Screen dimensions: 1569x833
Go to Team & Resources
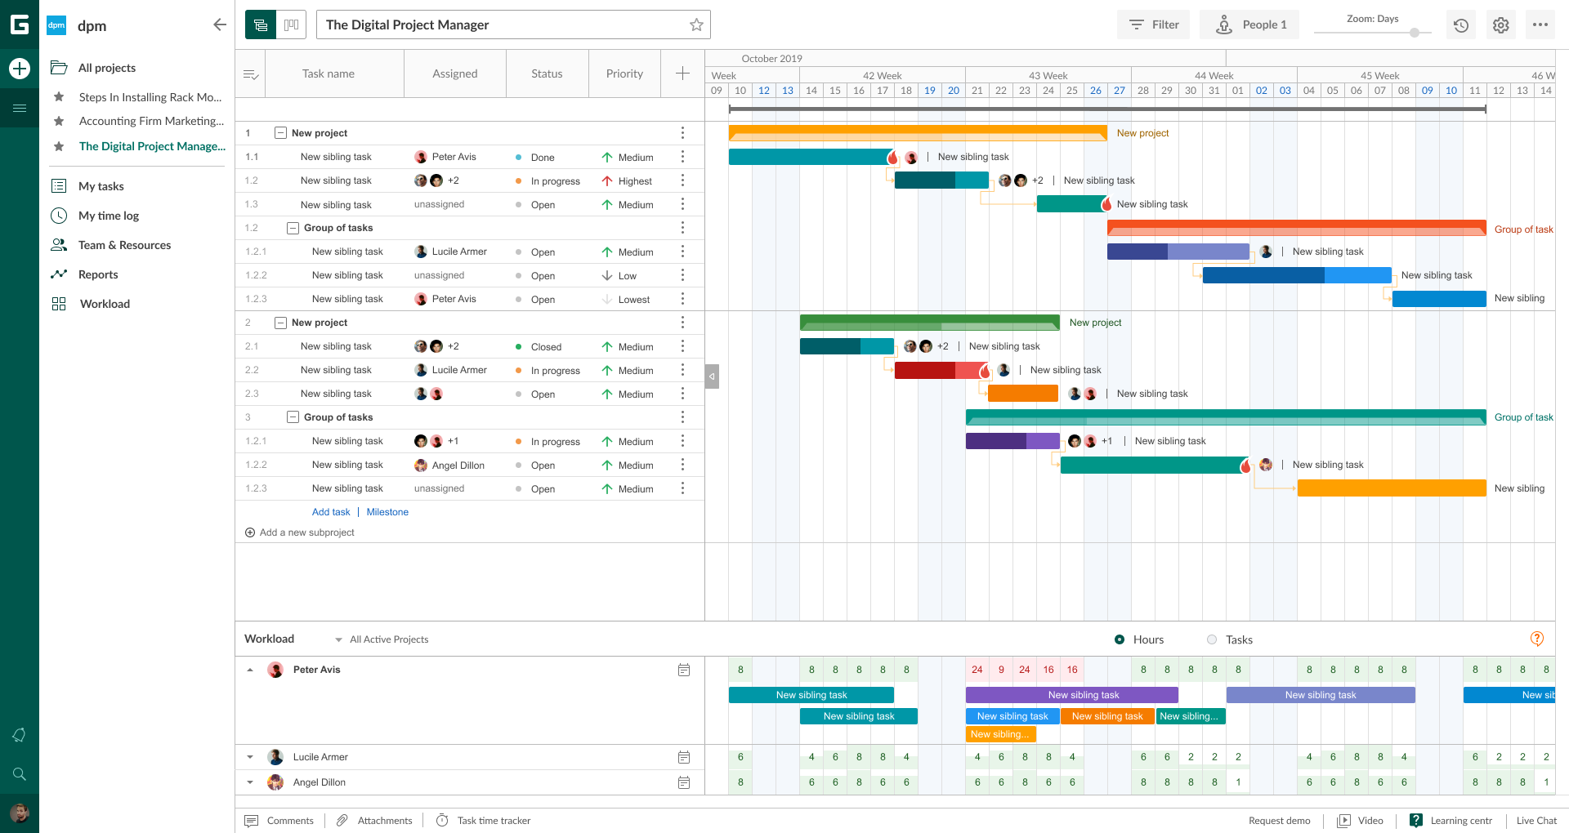[x=124, y=245]
